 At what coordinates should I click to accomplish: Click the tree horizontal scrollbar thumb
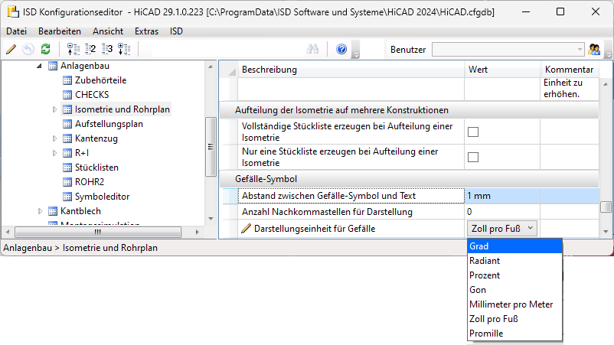coord(98,232)
